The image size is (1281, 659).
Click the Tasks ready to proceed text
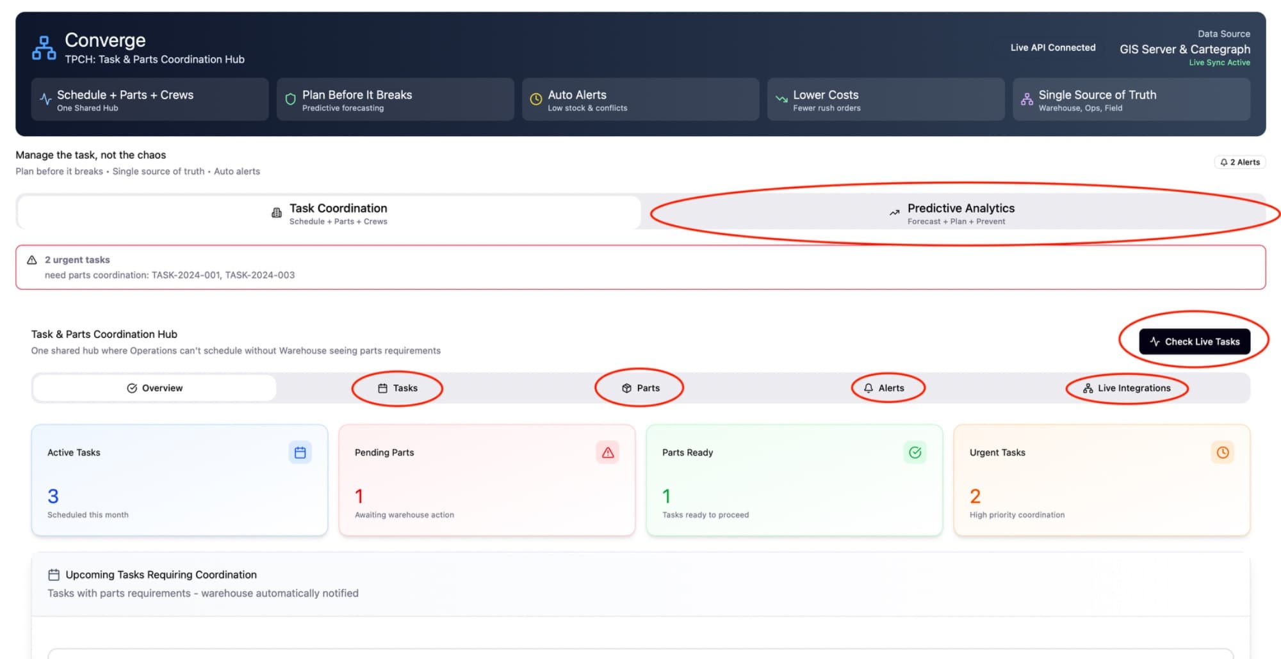705,514
